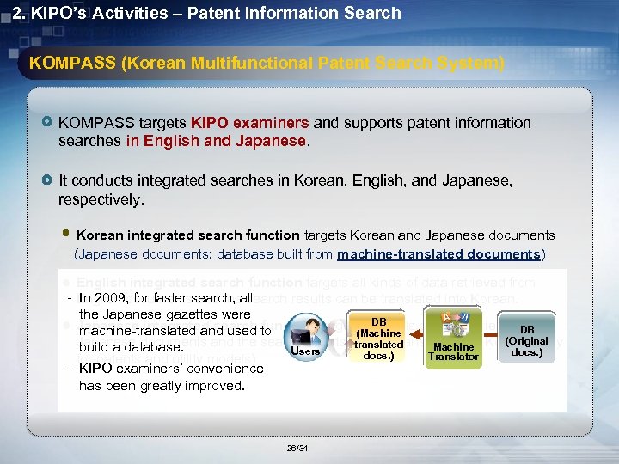Click the page number 26/34

[x=297, y=449]
